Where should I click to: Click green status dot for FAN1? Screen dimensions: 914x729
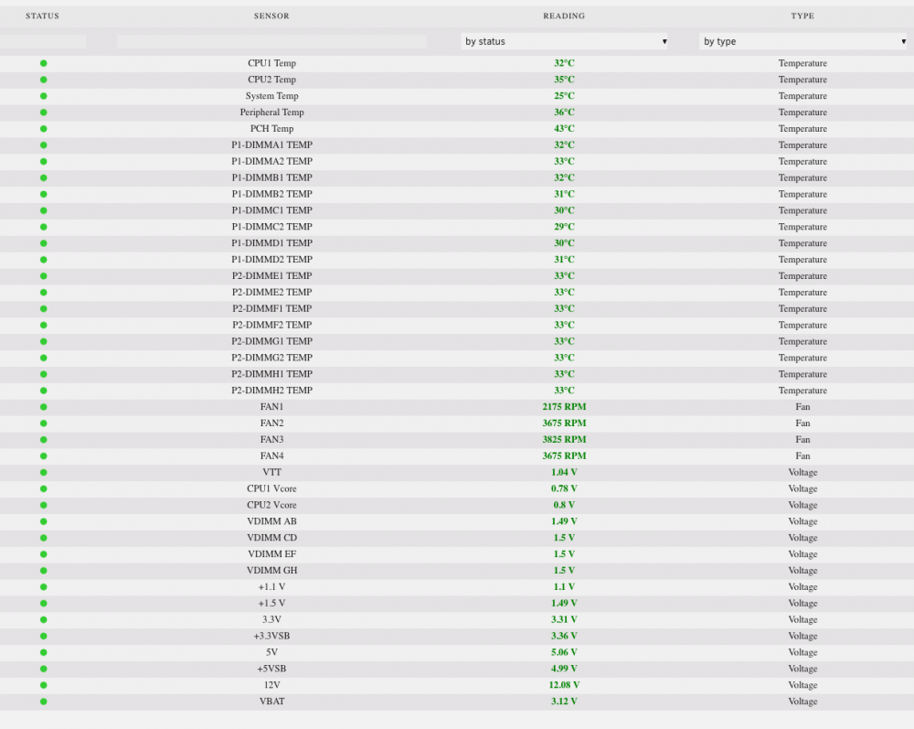click(43, 406)
